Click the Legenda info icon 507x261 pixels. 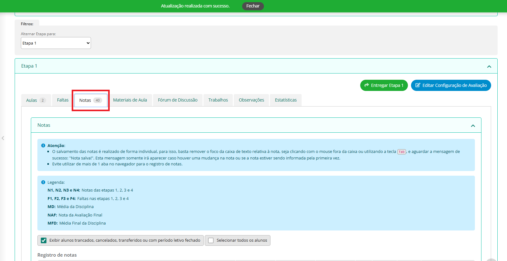tap(43, 182)
